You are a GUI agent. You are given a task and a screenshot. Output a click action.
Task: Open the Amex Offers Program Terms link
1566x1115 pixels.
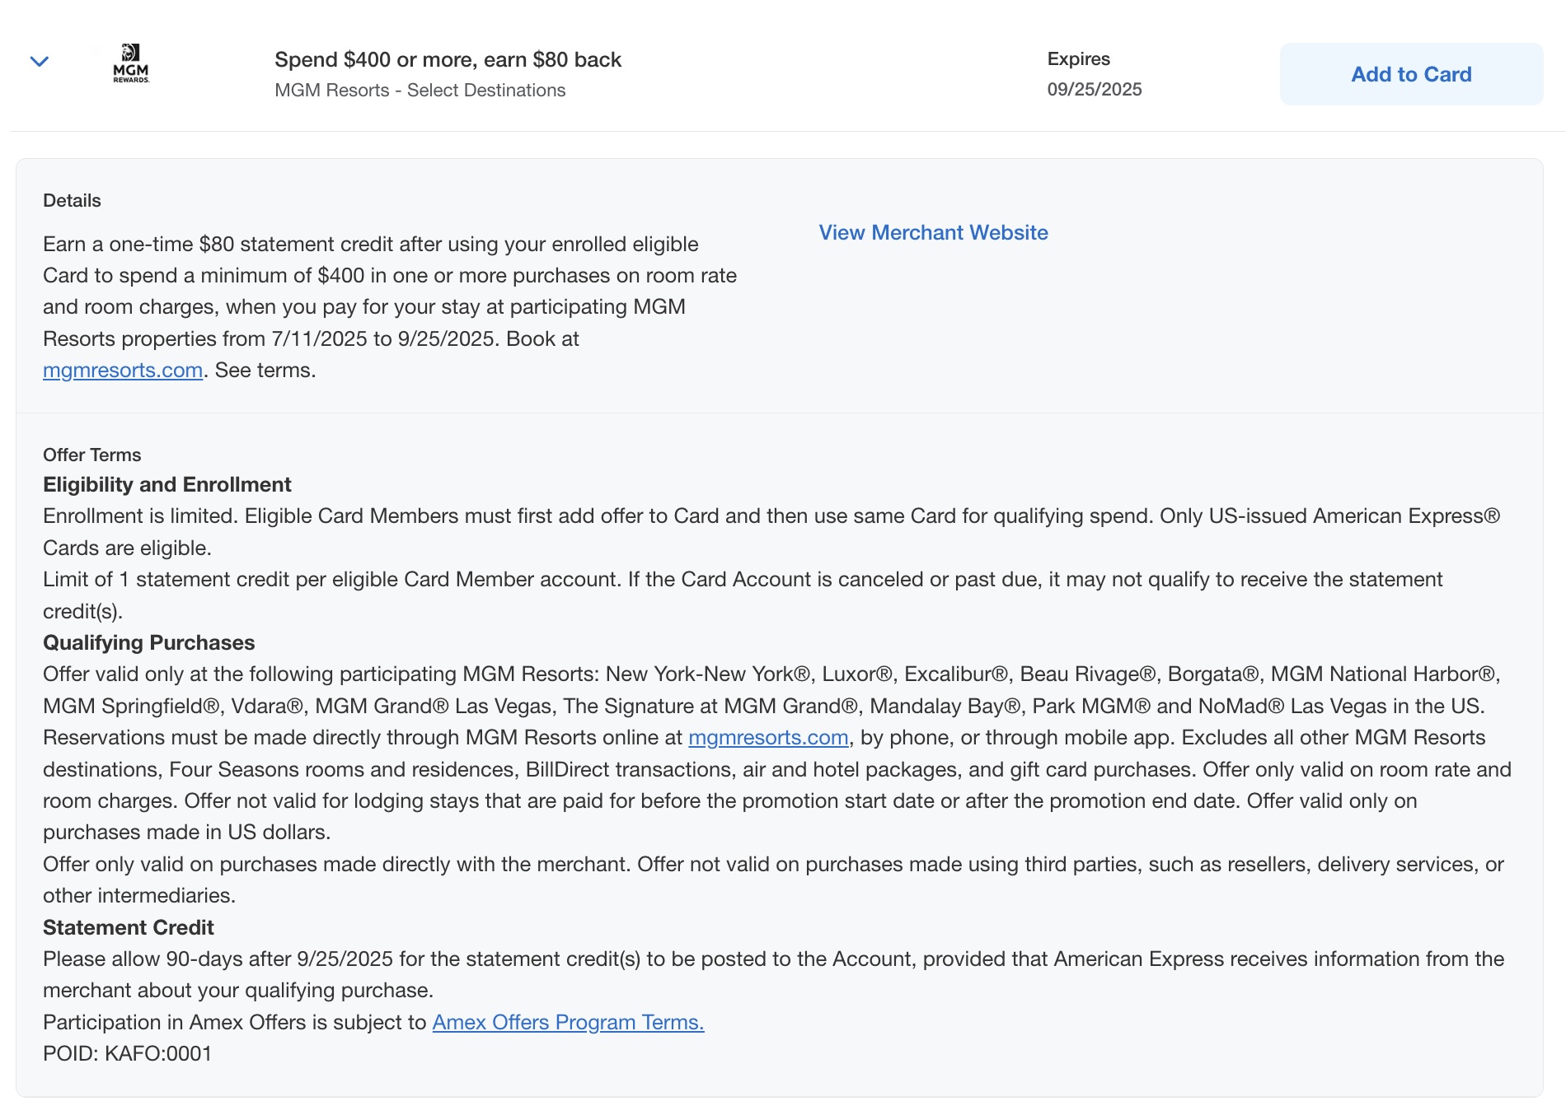coord(568,1023)
